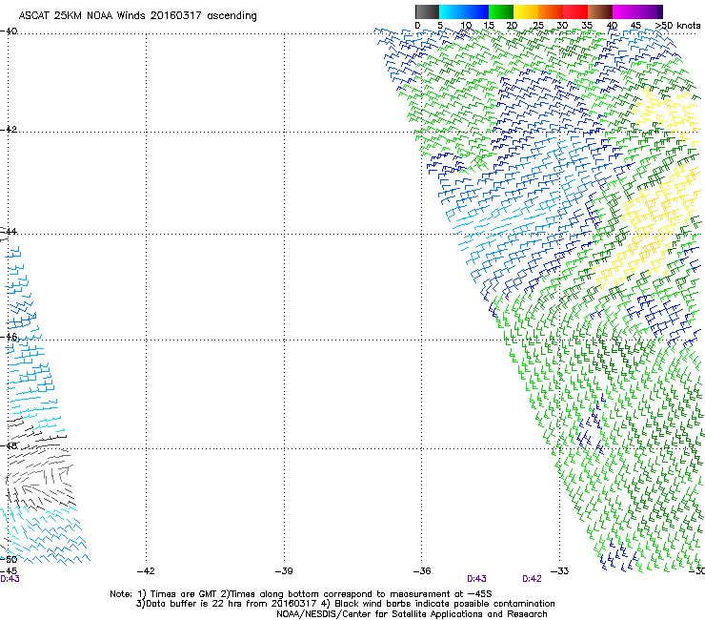Pick the brown 35-40 knots legend segment

click(x=600, y=11)
